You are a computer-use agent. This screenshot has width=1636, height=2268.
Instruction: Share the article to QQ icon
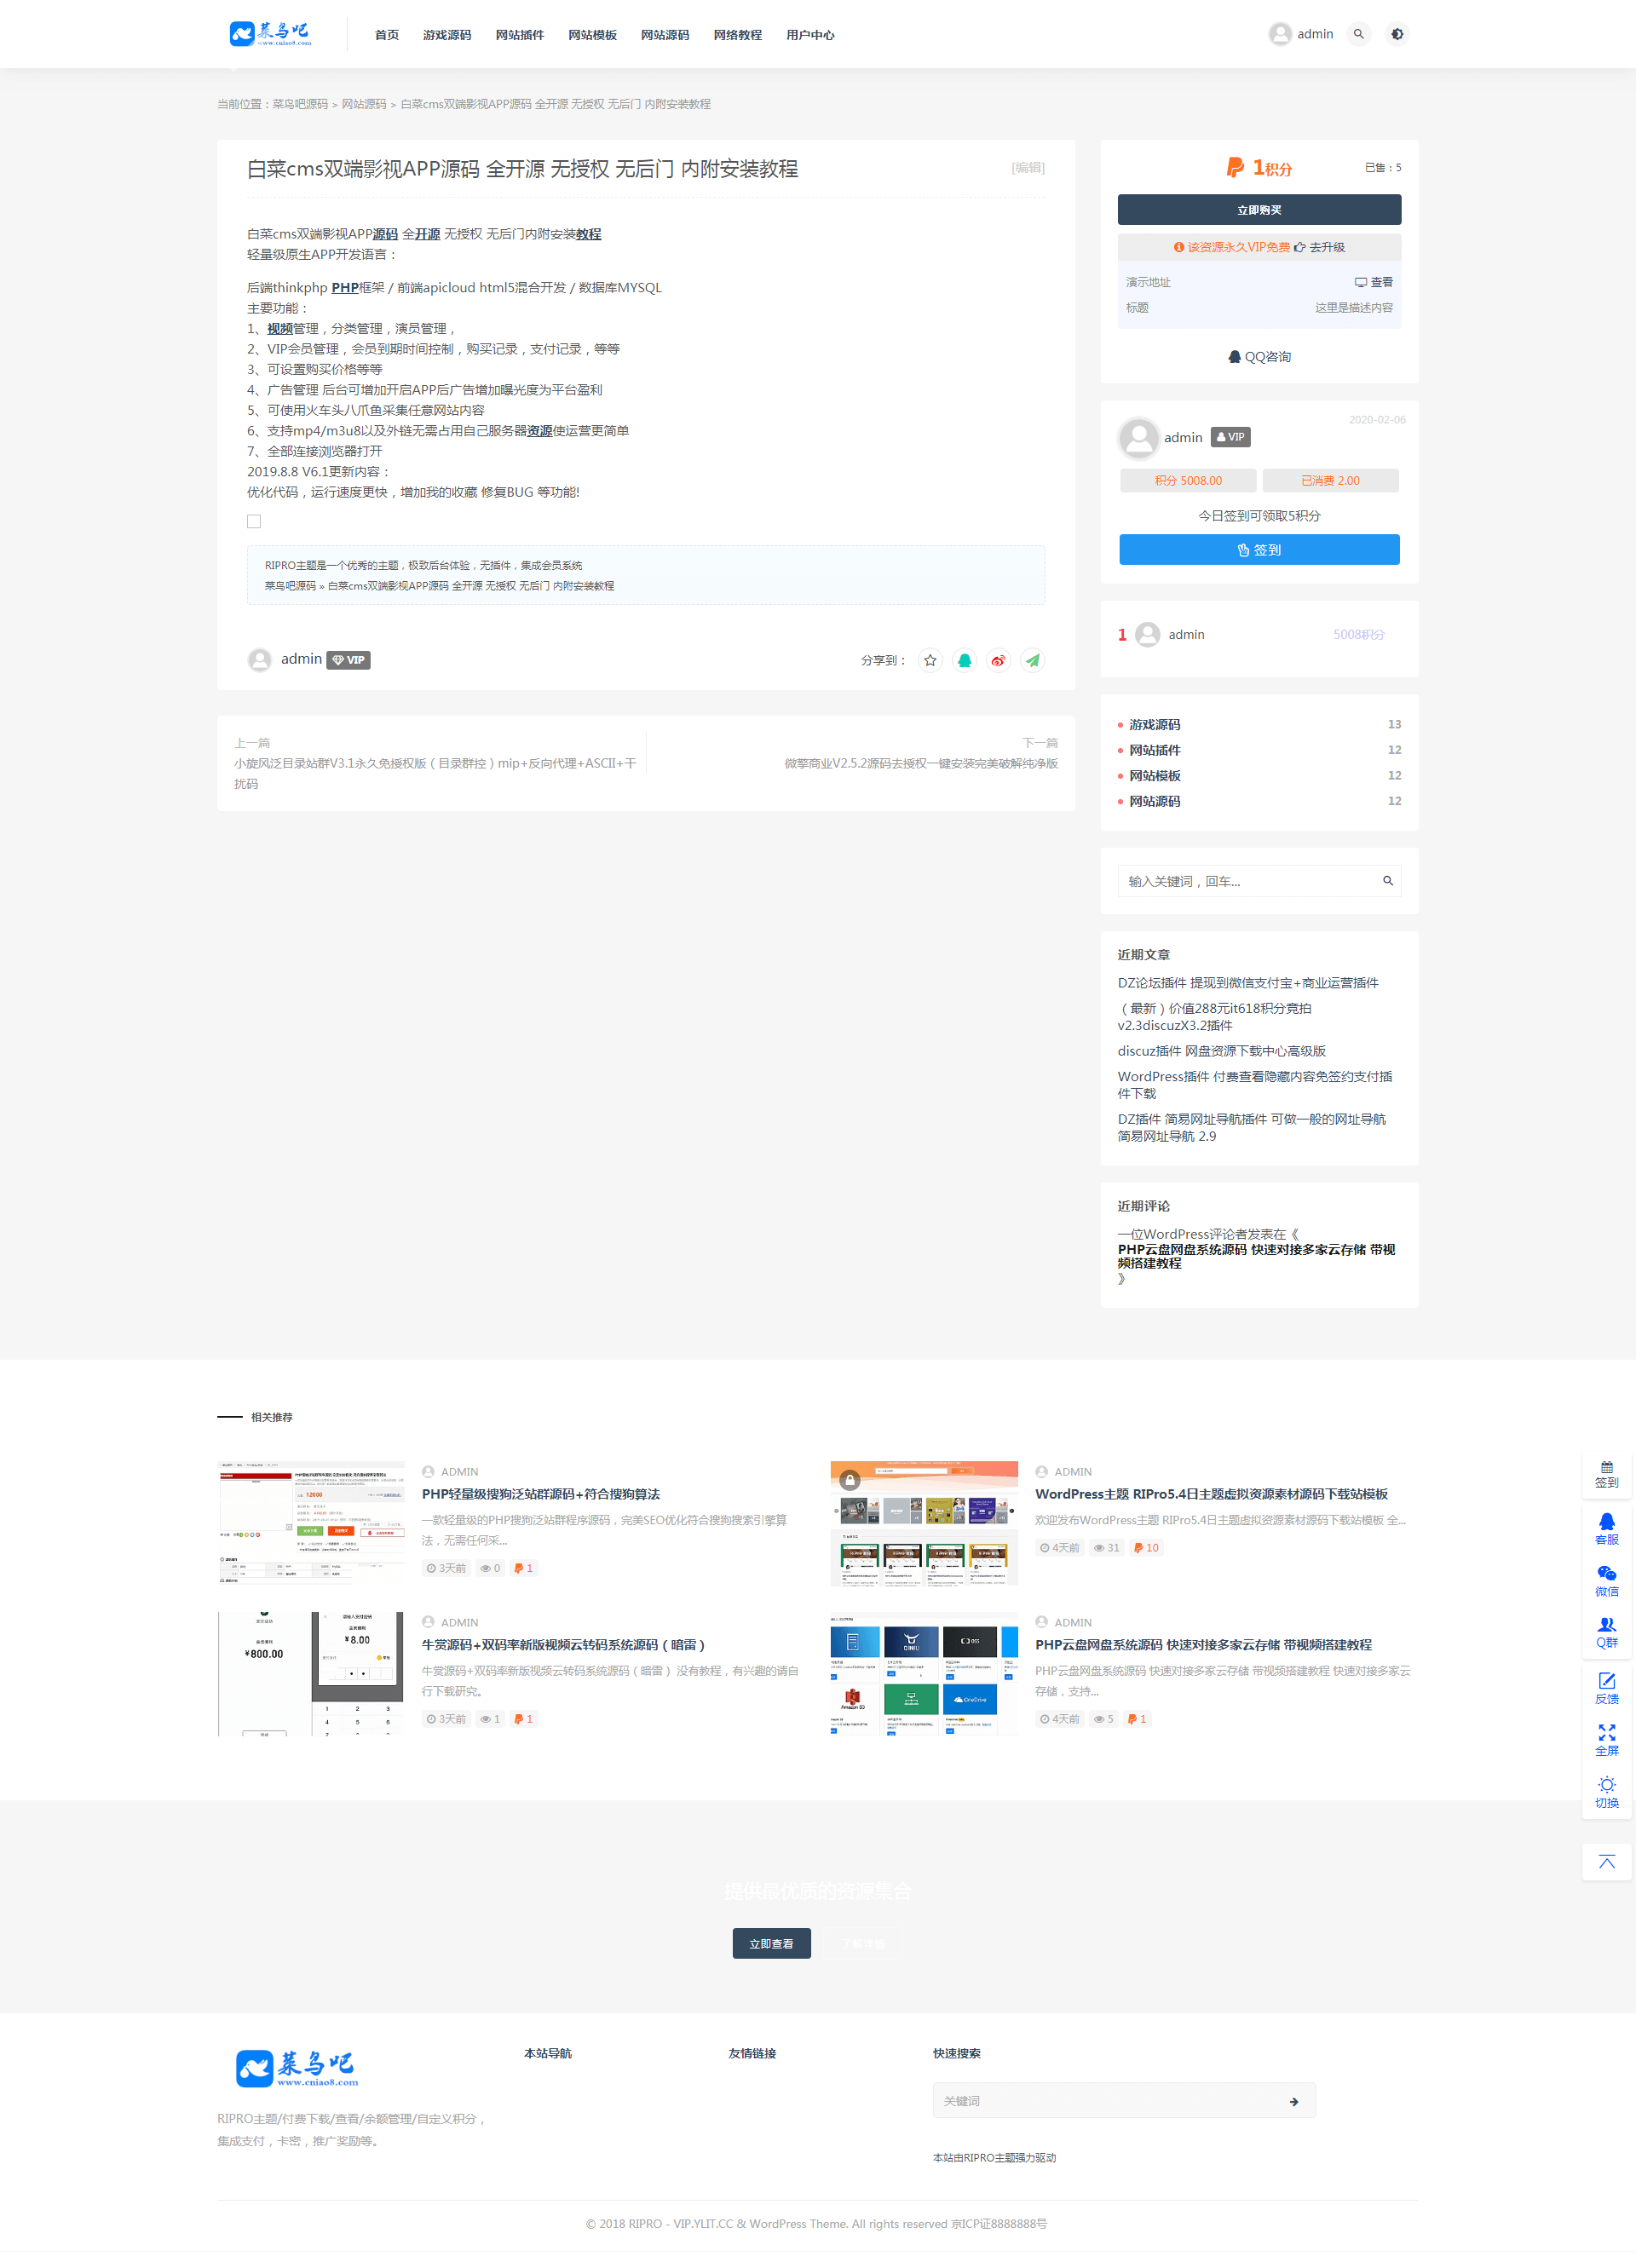coord(964,660)
